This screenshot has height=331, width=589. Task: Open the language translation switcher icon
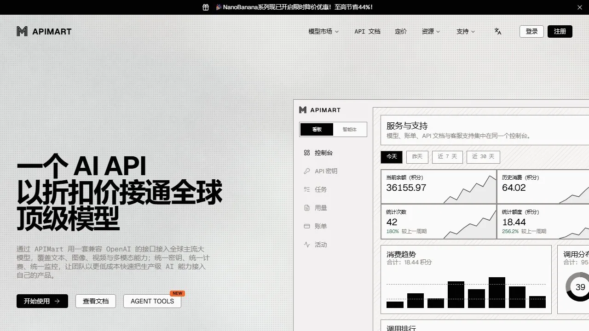tap(498, 31)
